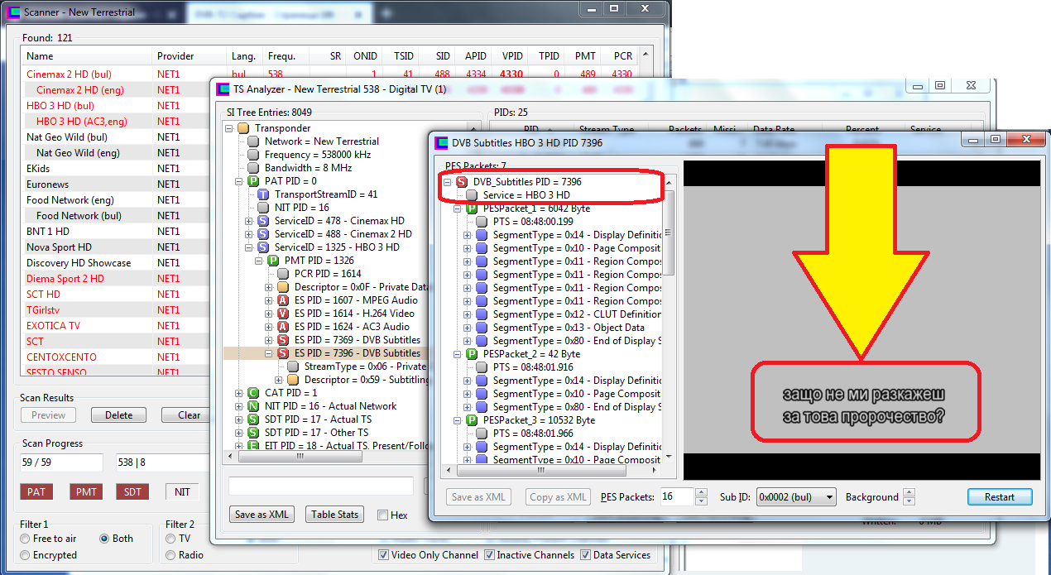This screenshot has height=575, width=1051.
Task: Select Radio option in Filter 2
Action: (170, 555)
